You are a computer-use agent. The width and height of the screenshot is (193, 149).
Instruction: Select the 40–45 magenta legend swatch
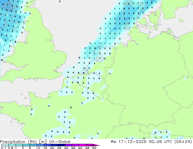pyautogui.click(x=82, y=145)
